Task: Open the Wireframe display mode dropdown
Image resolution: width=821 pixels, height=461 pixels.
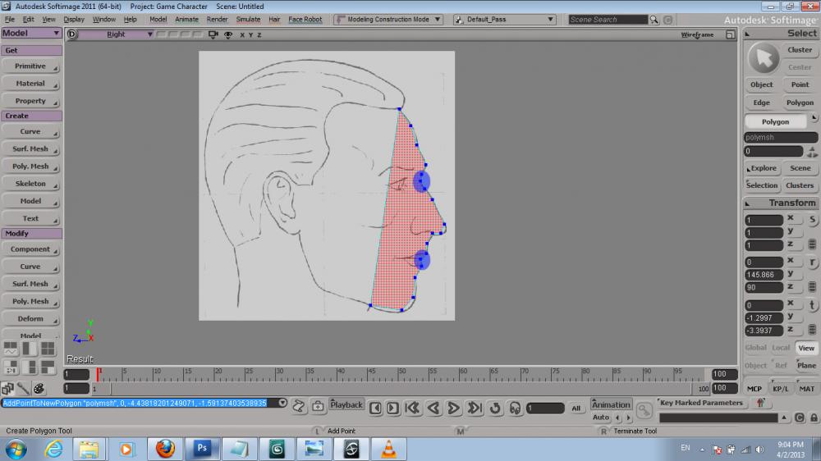Action: 698,34
